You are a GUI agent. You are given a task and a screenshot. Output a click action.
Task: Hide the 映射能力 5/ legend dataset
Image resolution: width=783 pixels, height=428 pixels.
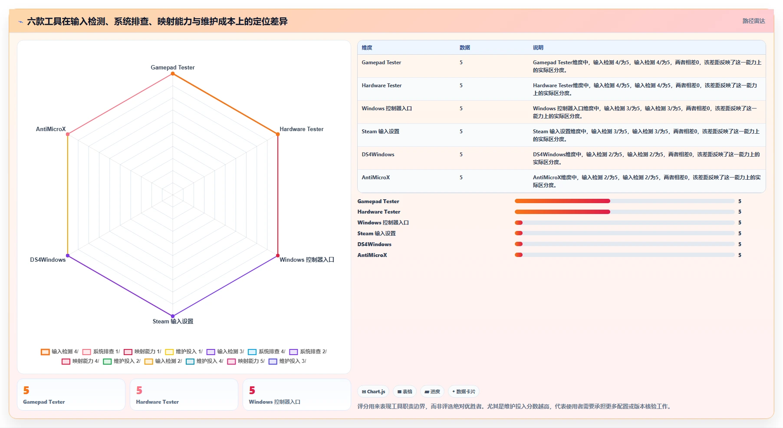(246, 361)
